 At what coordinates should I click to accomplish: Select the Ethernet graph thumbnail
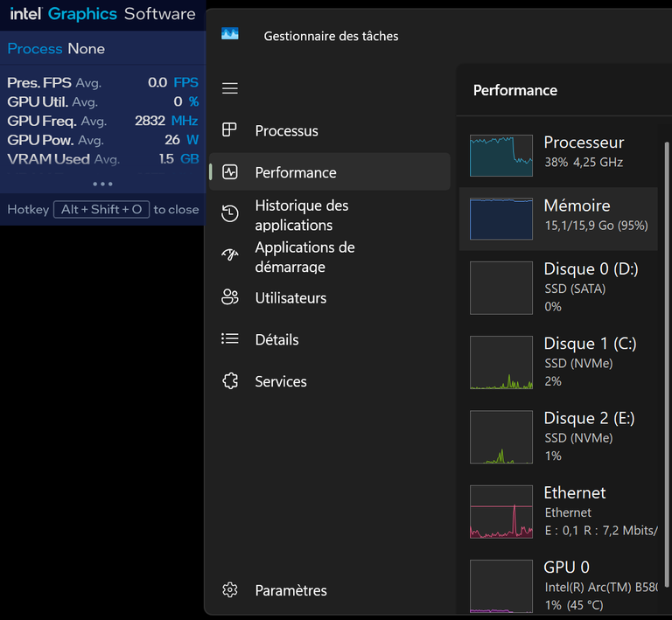click(x=501, y=512)
